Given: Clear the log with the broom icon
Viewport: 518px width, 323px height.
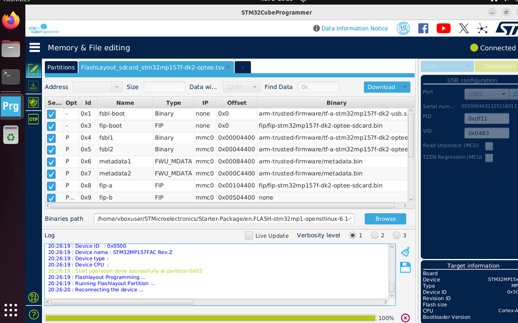Looking at the screenshot, I should coord(405,252).
